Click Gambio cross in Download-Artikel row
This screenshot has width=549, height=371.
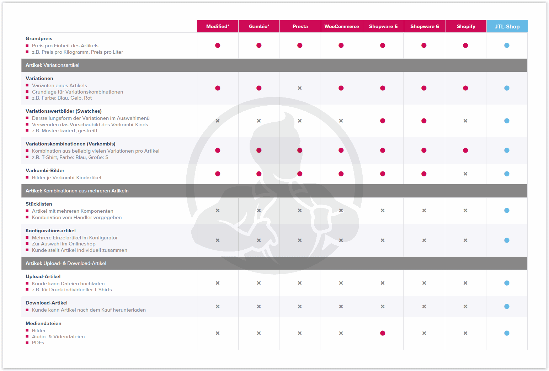pos(259,307)
